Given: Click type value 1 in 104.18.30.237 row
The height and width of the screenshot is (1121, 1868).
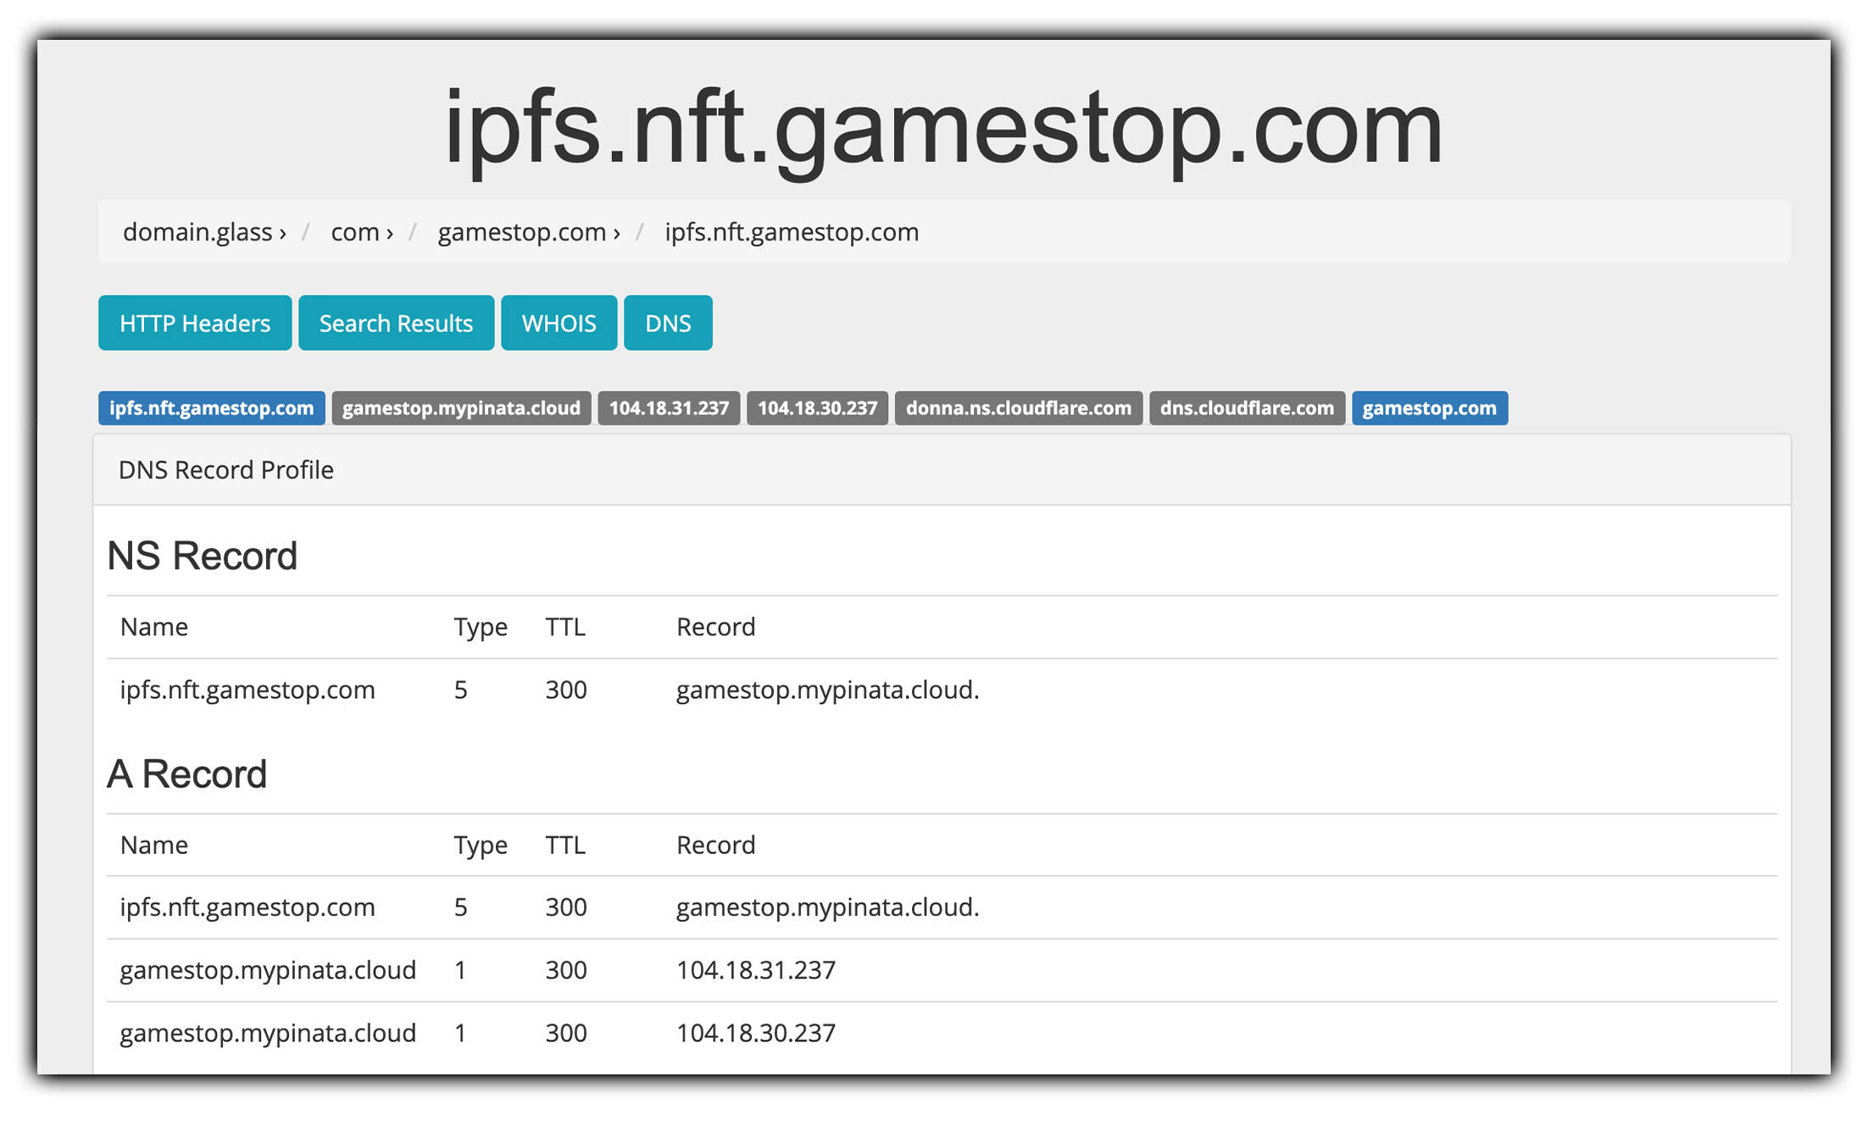Looking at the screenshot, I should point(460,1033).
